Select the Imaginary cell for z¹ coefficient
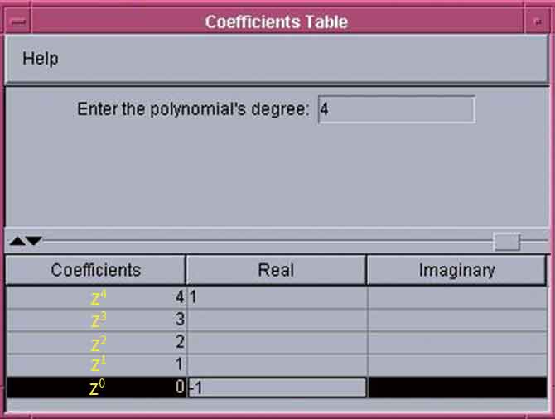The width and height of the screenshot is (555, 419). pos(456,364)
